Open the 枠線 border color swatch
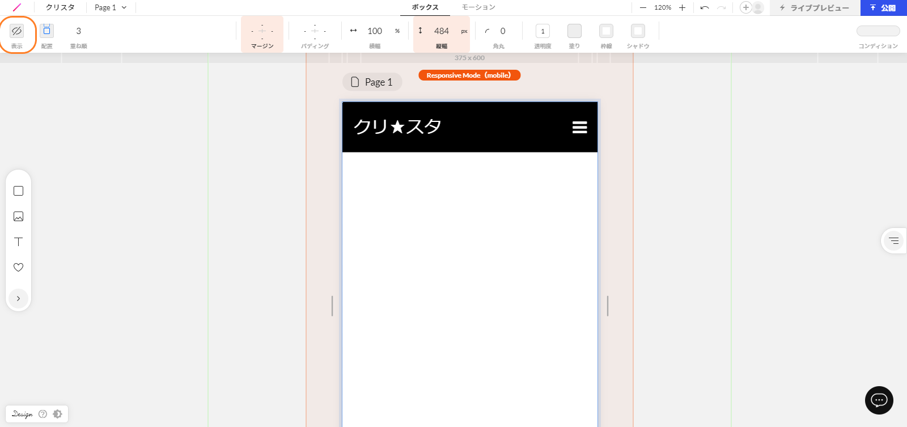This screenshot has width=907, height=427. pos(606,31)
